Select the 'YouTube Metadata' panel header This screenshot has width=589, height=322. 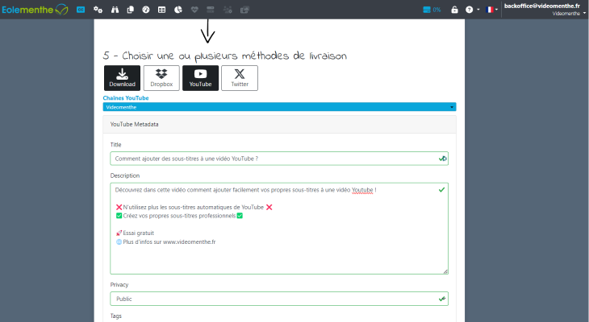(279, 124)
